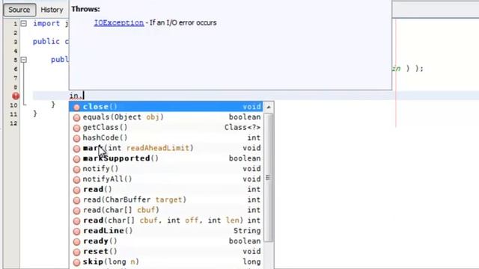
Task: Click the 'public' keyword on line 3
Action: (x=46, y=42)
